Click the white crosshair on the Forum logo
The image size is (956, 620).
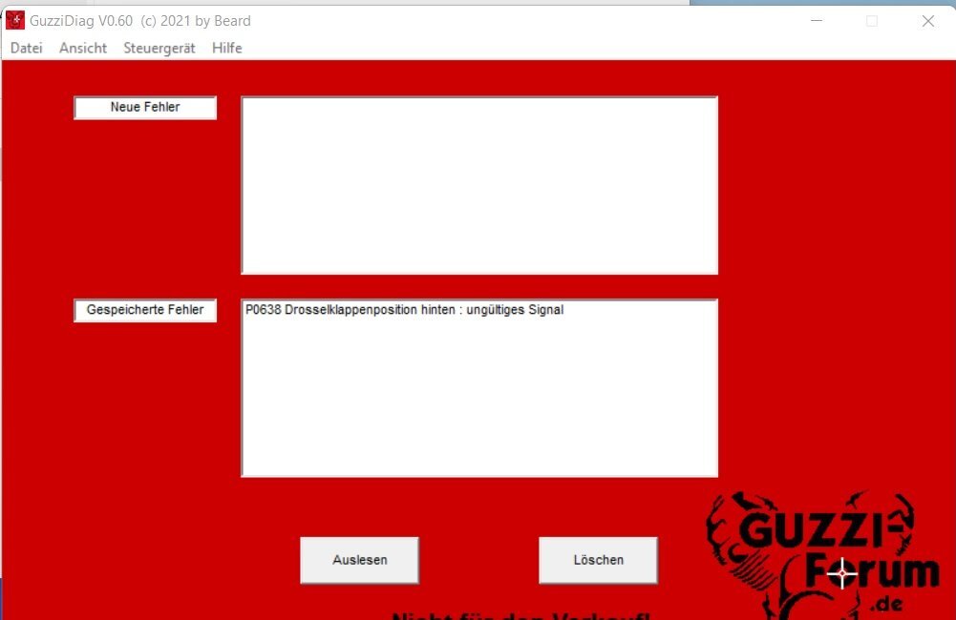[842, 573]
